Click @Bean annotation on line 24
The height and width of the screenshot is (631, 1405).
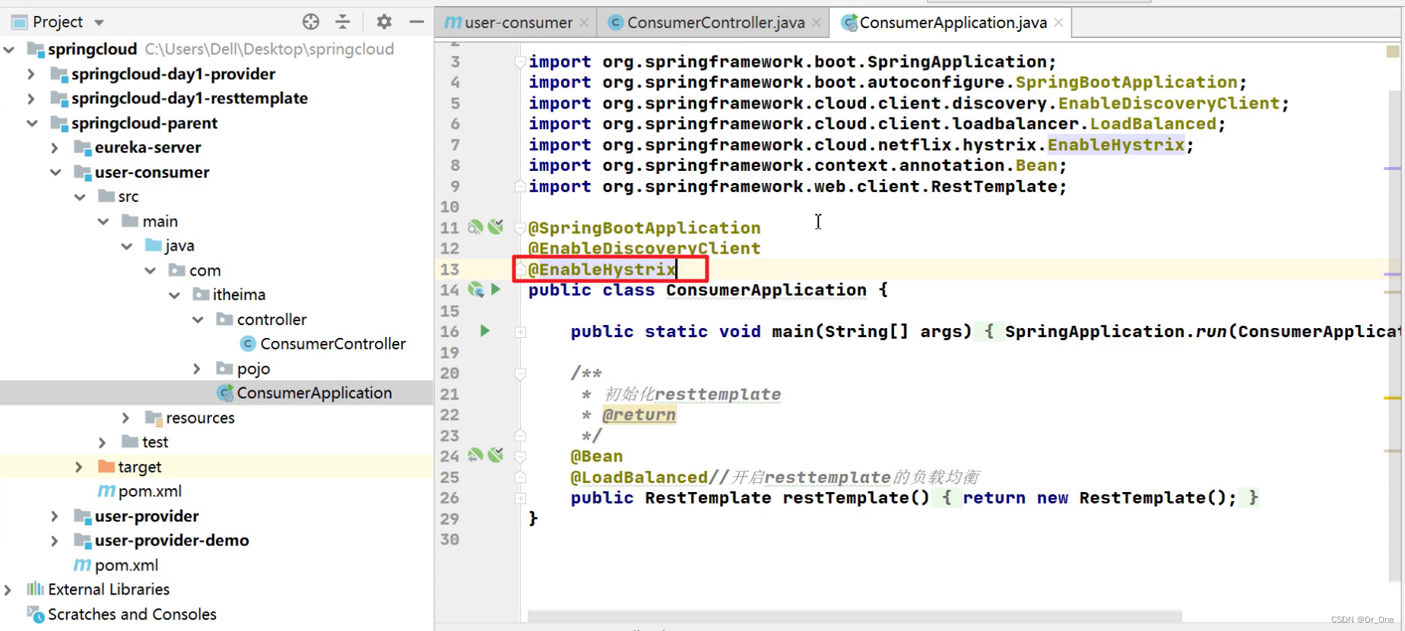pos(597,456)
